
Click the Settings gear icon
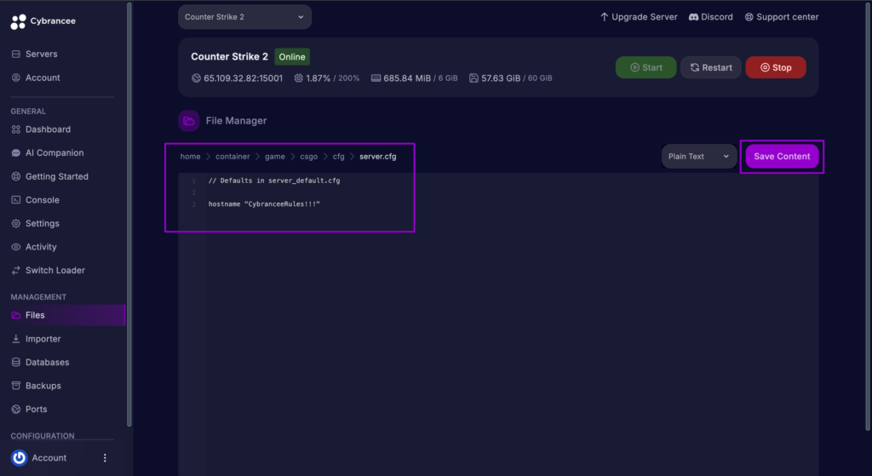coord(16,224)
